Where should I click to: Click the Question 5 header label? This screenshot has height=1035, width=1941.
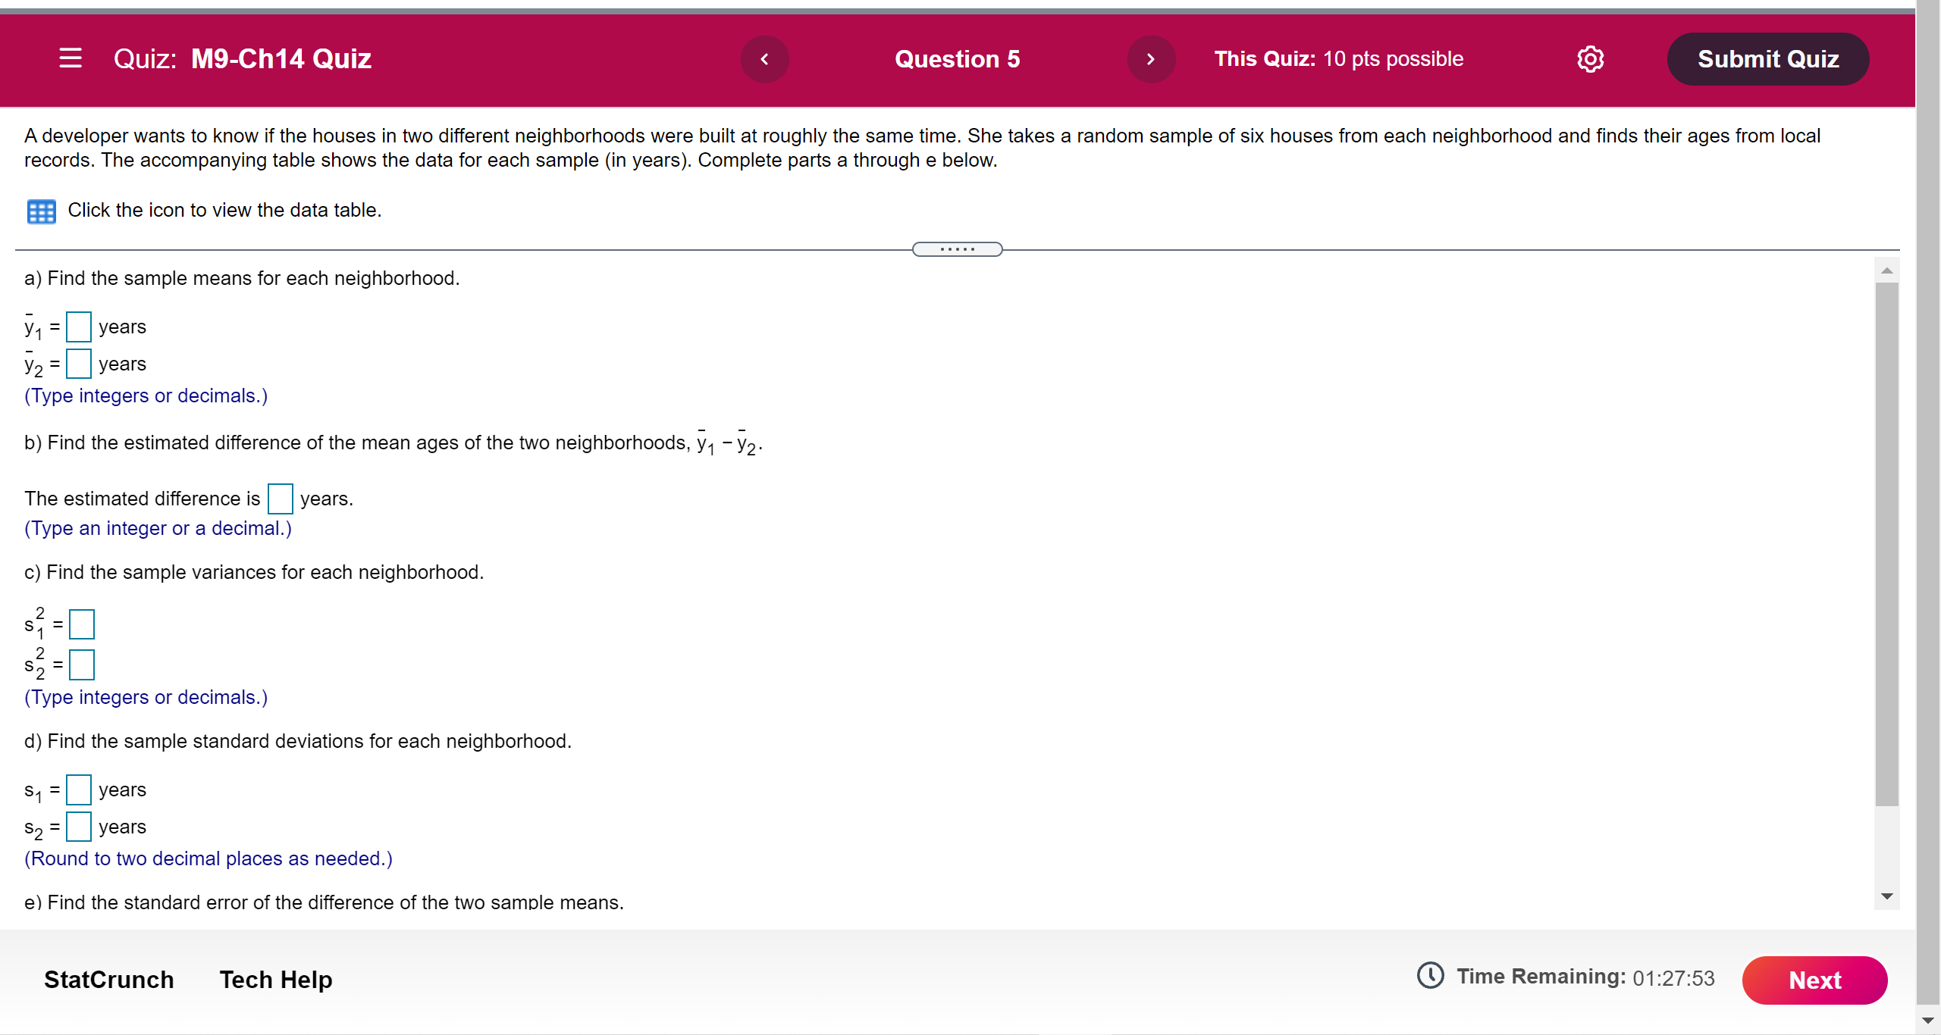956,58
